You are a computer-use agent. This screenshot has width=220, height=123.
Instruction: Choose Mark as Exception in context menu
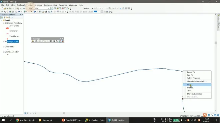pyautogui.click(x=197, y=94)
